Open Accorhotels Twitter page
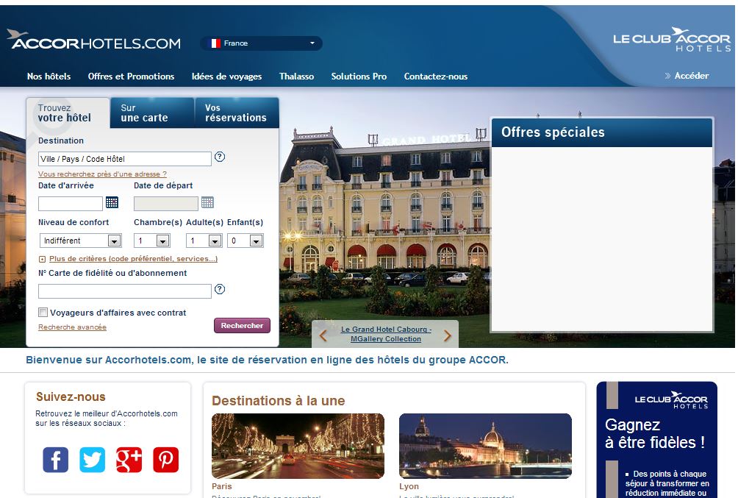 (91, 459)
